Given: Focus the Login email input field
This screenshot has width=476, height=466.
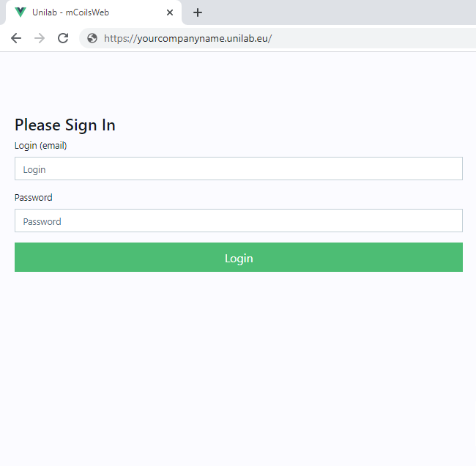Looking at the screenshot, I should pyautogui.click(x=238, y=169).
